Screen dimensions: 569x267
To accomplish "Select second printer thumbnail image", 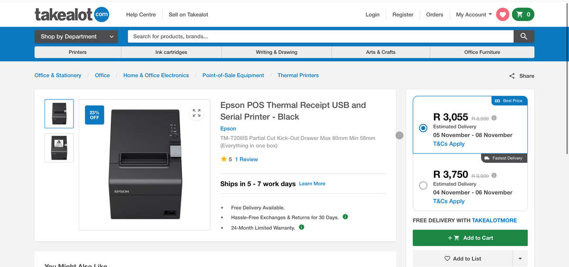I will click(59, 148).
